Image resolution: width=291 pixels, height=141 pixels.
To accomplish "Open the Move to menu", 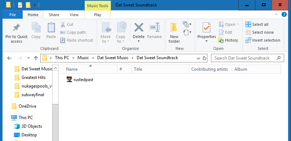I will [x=105, y=33].
